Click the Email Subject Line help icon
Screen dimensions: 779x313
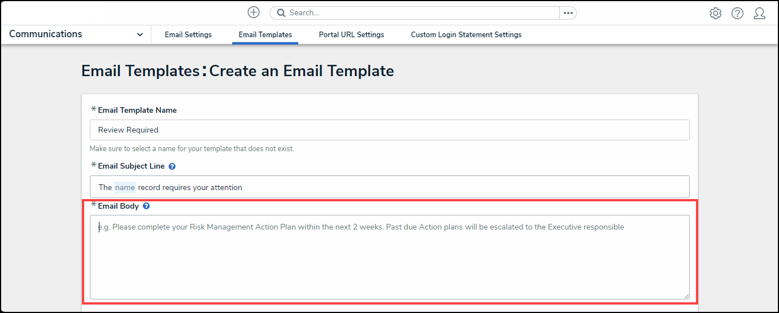pyautogui.click(x=172, y=166)
